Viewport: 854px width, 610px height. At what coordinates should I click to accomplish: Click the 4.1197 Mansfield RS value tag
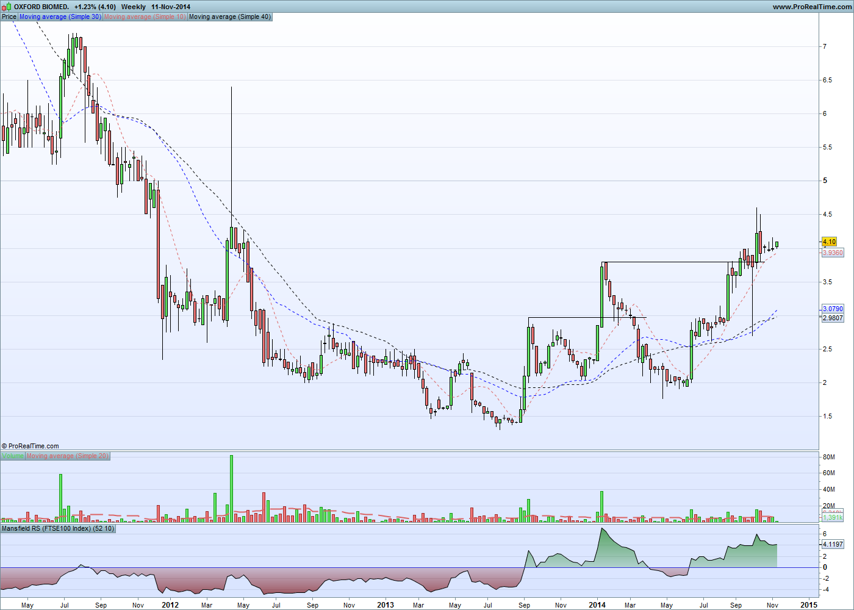click(x=833, y=544)
